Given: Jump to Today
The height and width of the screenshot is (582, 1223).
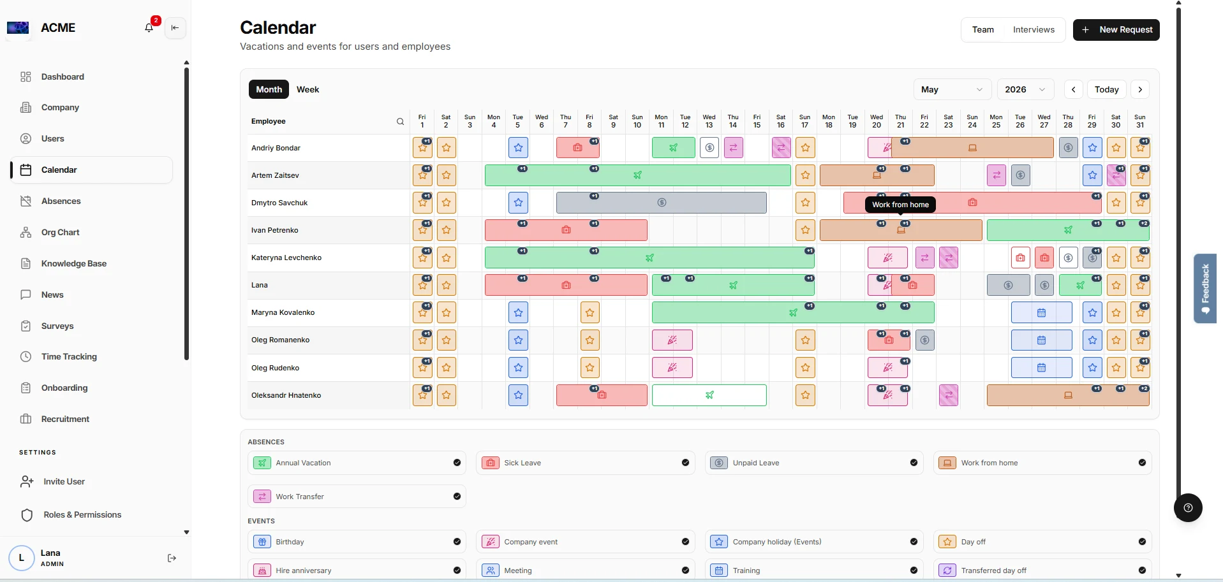Looking at the screenshot, I should tap(1106, 89).
